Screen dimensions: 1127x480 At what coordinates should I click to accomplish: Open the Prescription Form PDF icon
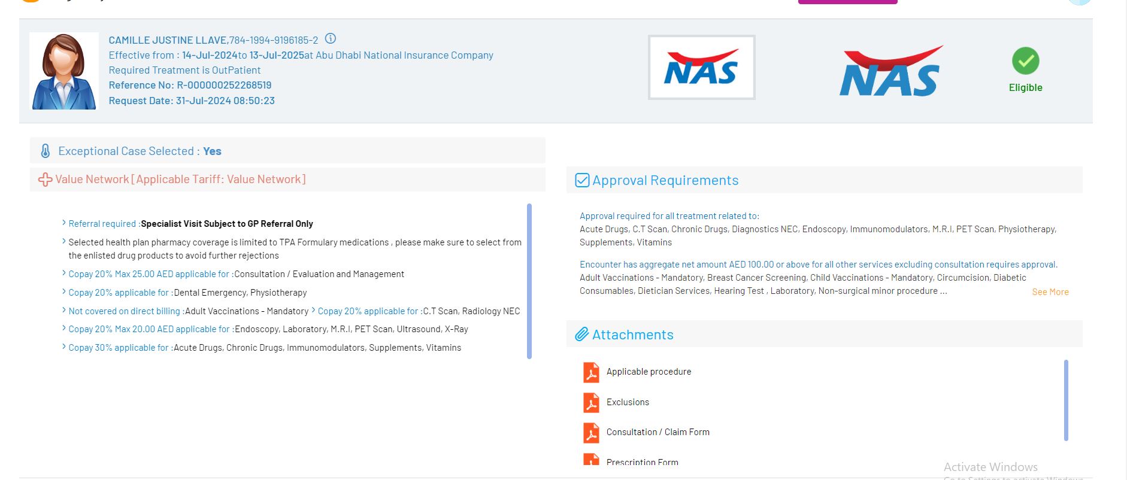coord(591,460)
